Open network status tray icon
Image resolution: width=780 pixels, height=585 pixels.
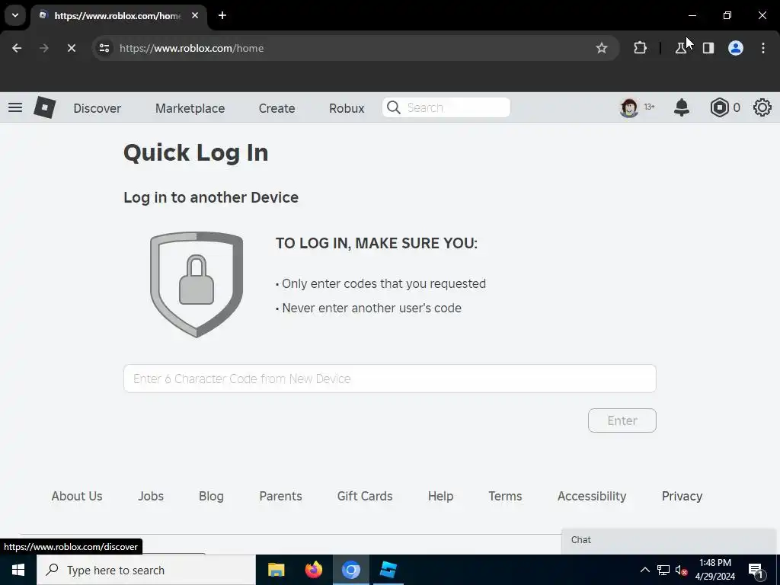click(663, 570)
